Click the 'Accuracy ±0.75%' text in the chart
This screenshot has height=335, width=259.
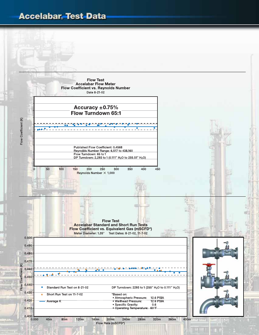[x=96, y=107]
